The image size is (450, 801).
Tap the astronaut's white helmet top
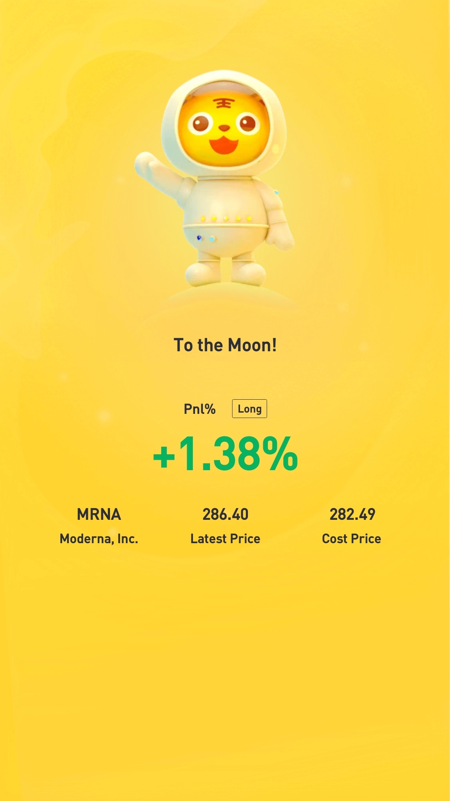coord(224,79)
